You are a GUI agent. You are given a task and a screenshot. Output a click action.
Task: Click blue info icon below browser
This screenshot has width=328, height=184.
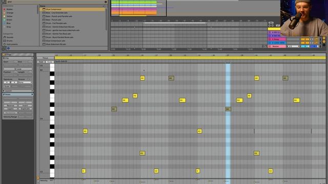point(8,49)
